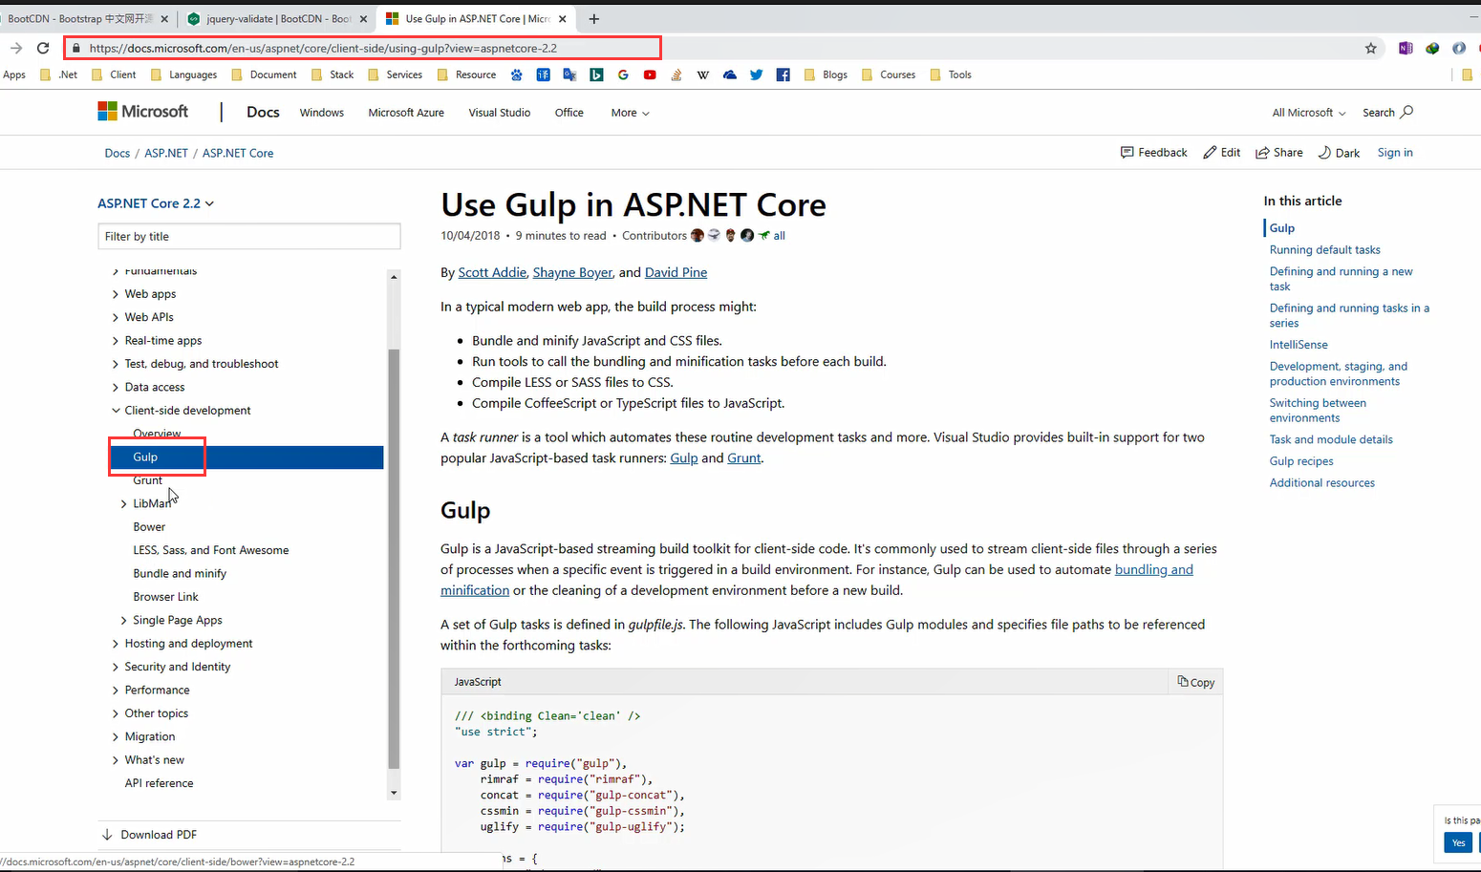1481x872 pixels.
Task: Switch to the Dark theme
Action: [x=1339, y=153]
